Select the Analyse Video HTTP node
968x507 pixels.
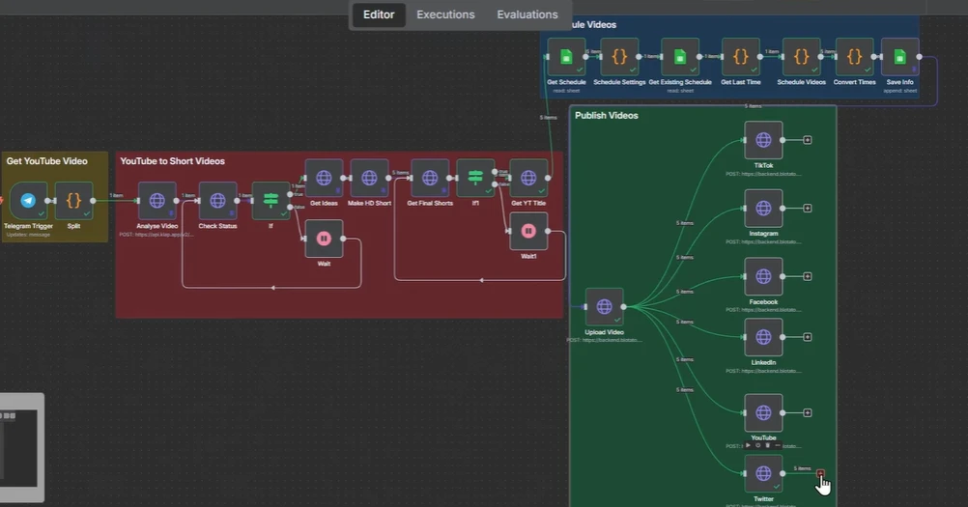tap(157, 201)
